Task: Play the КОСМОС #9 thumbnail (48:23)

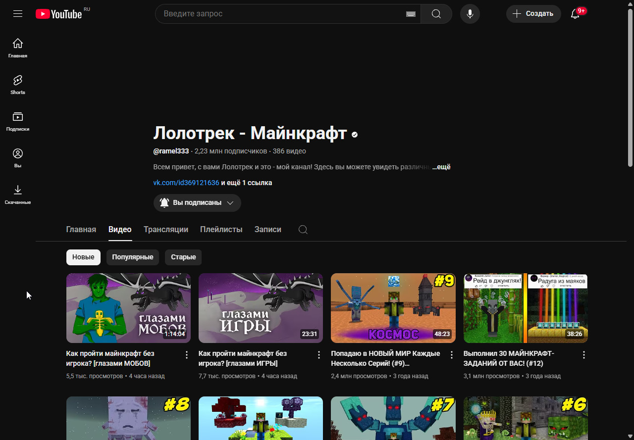Action: pyautogui.click(x=393, y=308)
